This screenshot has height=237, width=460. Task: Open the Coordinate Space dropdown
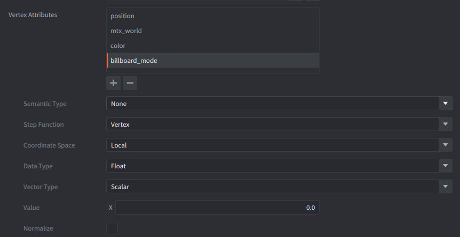pos(279,145)
